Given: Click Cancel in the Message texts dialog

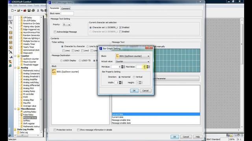Looking at the screenshot, I should (186, 137).
